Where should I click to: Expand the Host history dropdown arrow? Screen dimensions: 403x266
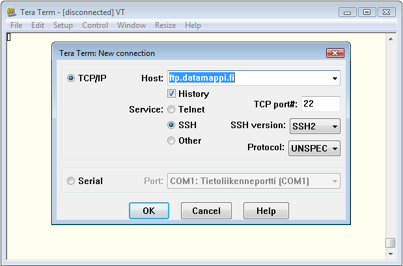[335, 78]
